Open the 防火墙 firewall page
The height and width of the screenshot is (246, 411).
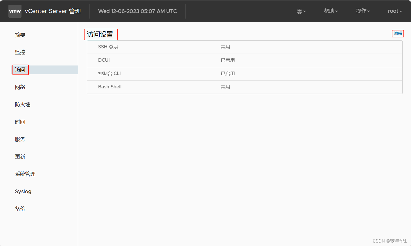click(23, 104)
